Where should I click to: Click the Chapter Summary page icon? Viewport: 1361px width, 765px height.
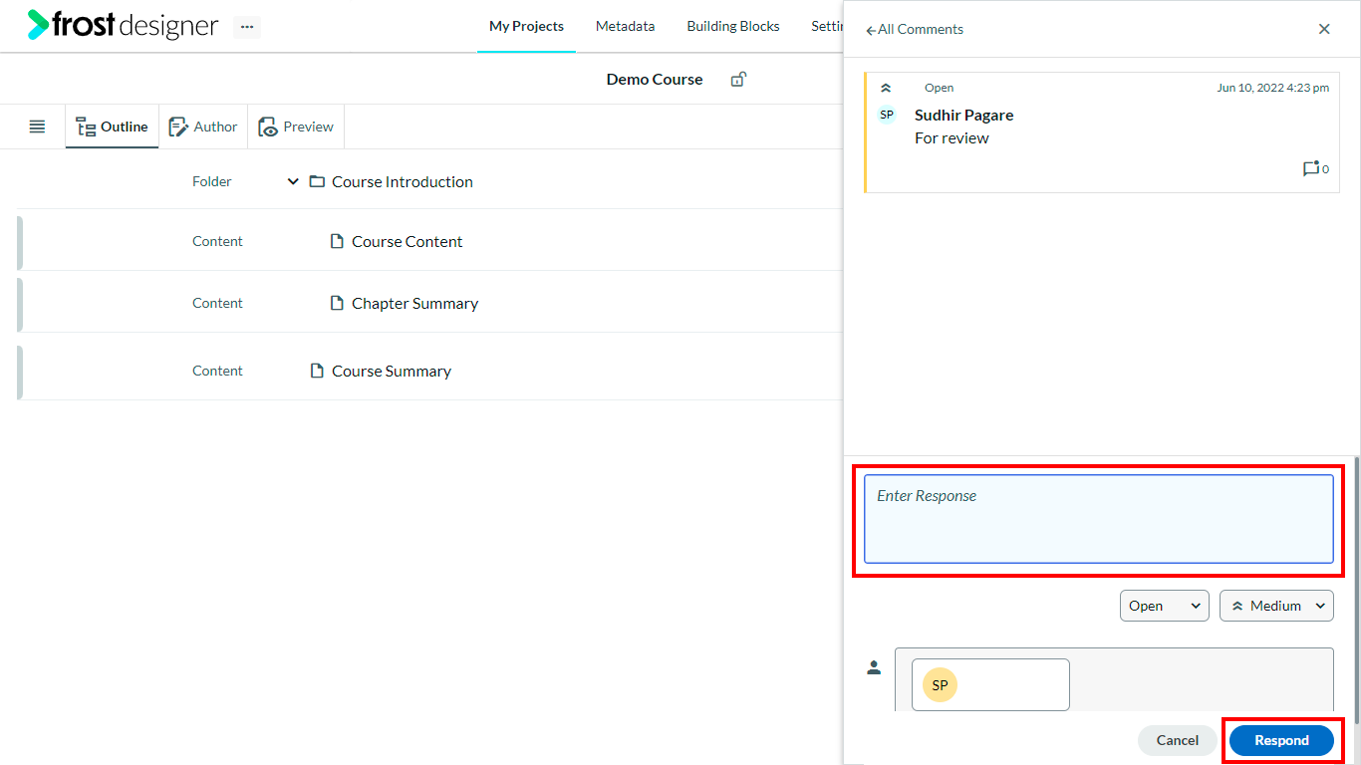(337, 303)
